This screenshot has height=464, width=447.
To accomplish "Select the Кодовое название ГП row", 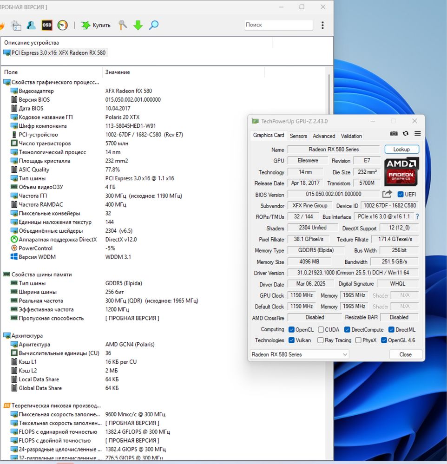I will click(75, 117).
